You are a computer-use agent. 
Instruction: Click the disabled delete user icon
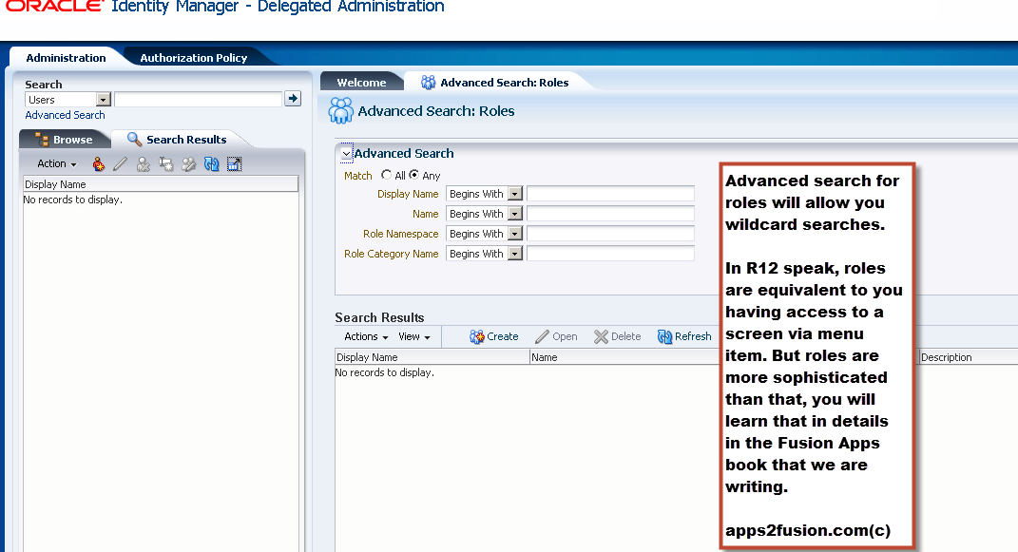tap(144, 164)
